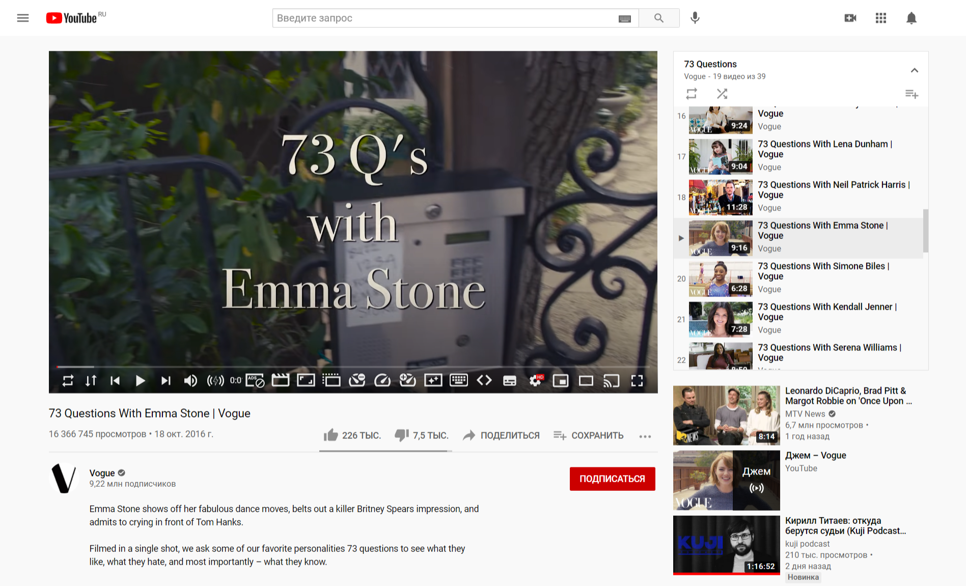Click the ПОДПИСАТЬСЯ subscribe button
The image size is (966, 586).
click(613, 479)
